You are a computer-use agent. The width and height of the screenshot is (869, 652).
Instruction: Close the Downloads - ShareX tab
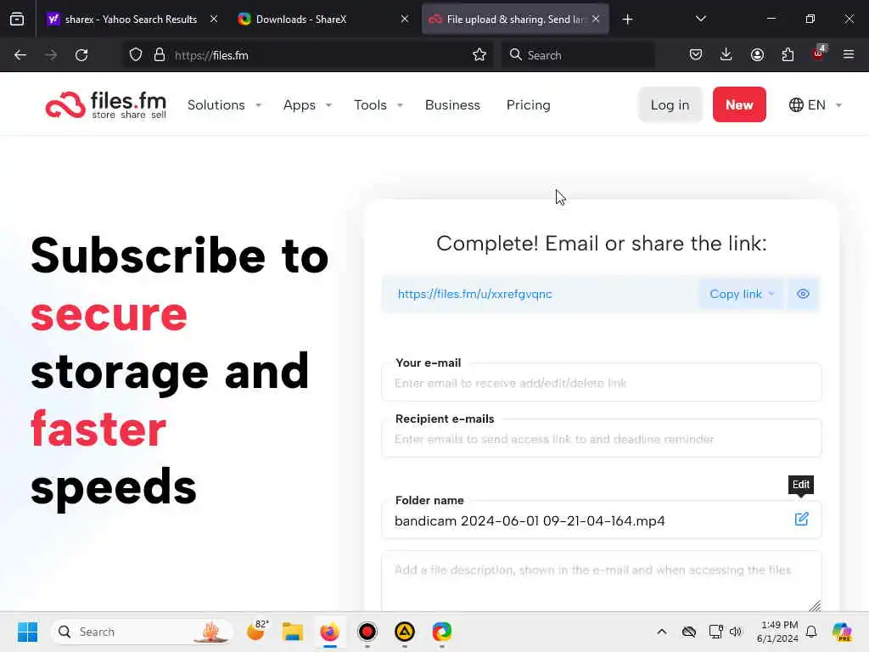tap(405, 20)
